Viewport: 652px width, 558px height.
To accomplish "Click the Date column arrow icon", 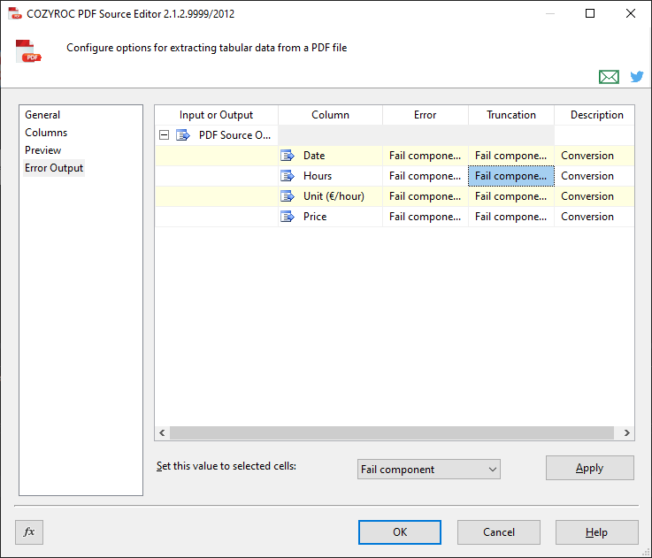I will pos(288,156).
